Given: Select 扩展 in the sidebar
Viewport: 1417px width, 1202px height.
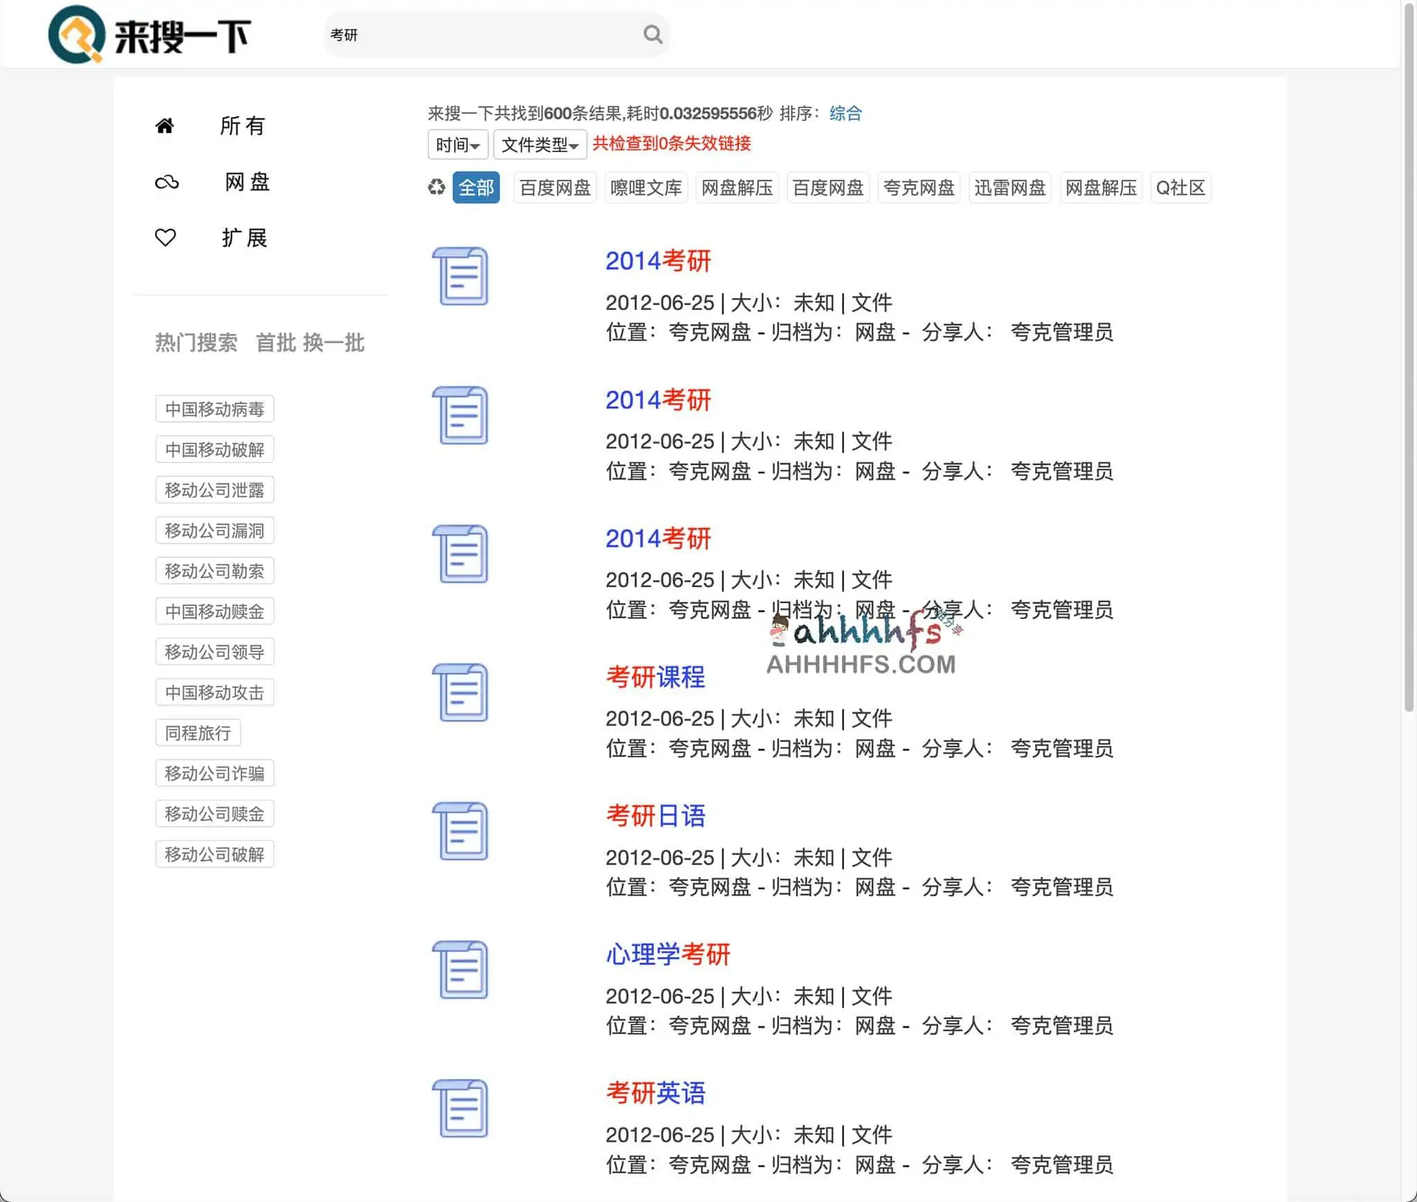Looking at the screenshot, I should (246, 237).
